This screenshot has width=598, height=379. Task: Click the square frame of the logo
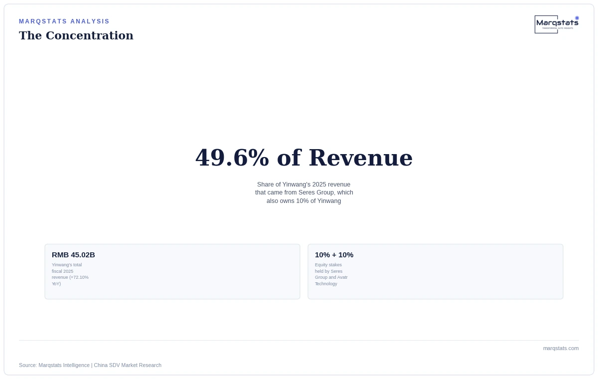[x=546, y=24]
